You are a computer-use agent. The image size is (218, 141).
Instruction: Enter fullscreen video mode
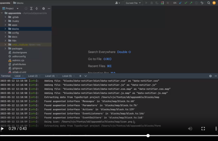point(203,129)
